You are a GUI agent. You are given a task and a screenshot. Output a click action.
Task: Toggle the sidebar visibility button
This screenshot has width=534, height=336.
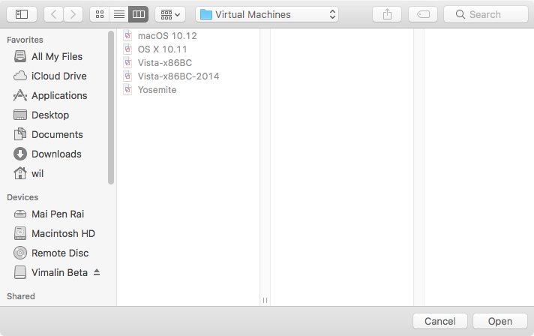coord(22,14)
